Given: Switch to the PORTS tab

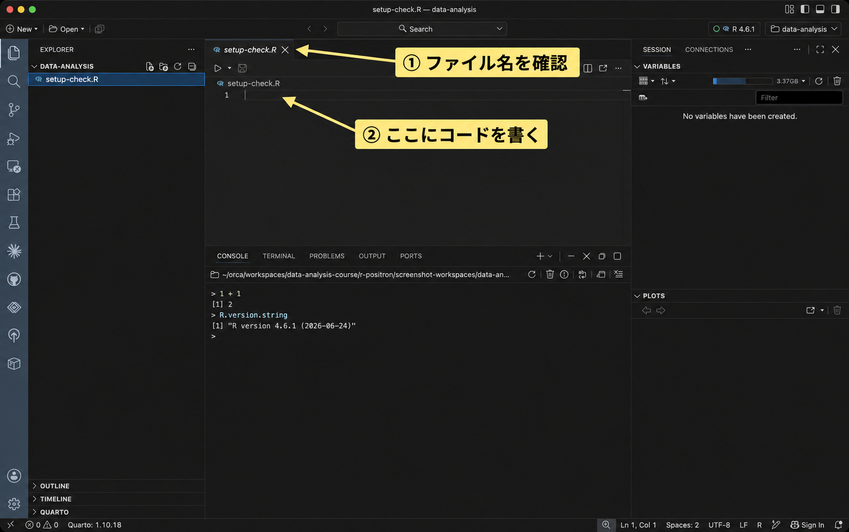Looking at the screenshot, I should pos(411,256).
